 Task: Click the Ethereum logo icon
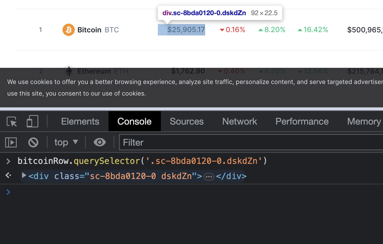[x=69, y=71]
